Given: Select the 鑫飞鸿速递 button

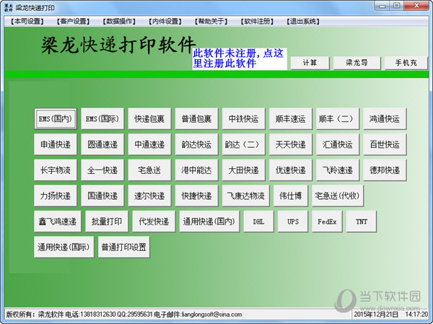Looking at the screenshot, I should coord(58,222).
